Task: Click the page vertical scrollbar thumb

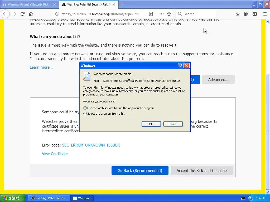Action: [x=268, y=132]
